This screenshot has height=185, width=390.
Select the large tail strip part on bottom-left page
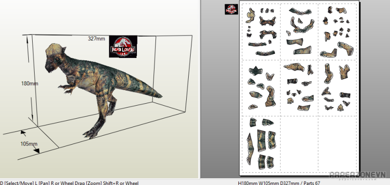click(x=250, y=149)
